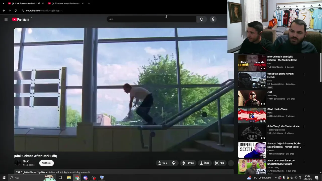Open NicK channel name link
Image resolution: width=322 pixels, height=181 pixels.
(26, 161)
